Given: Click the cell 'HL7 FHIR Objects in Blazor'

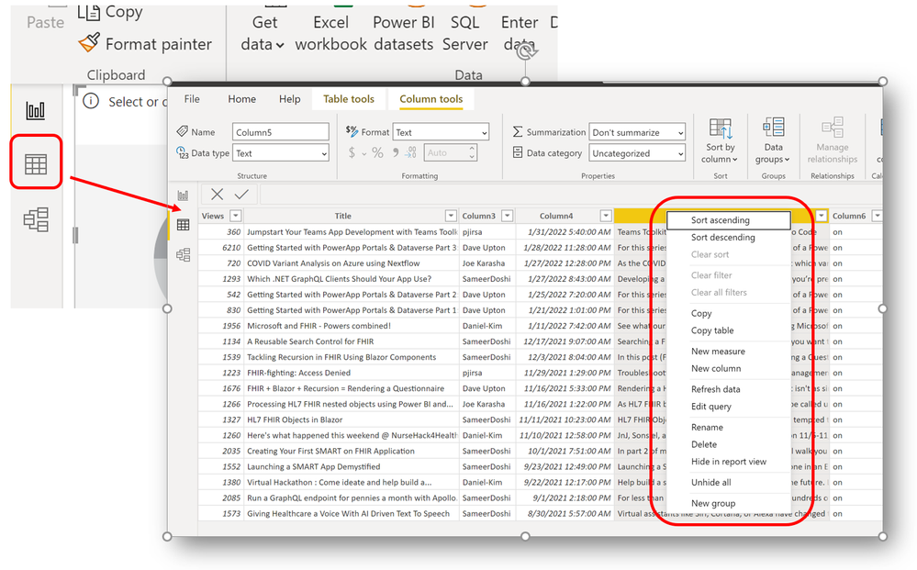Looking at the screenshot, I should click(351, 419).
